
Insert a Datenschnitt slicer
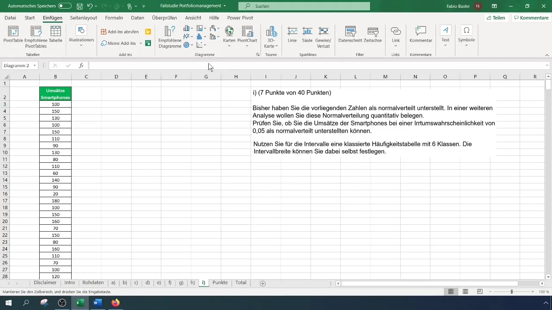click(350, 34)
